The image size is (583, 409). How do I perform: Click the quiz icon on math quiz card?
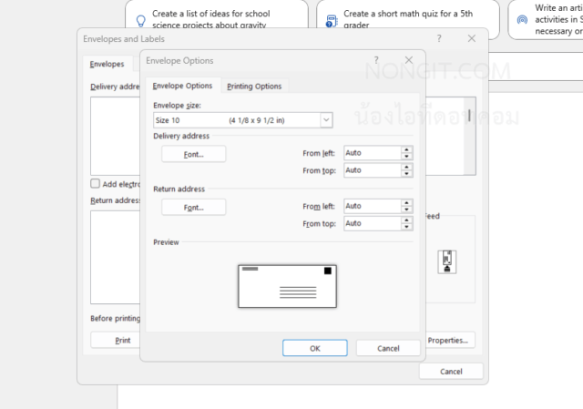point(332,21)
